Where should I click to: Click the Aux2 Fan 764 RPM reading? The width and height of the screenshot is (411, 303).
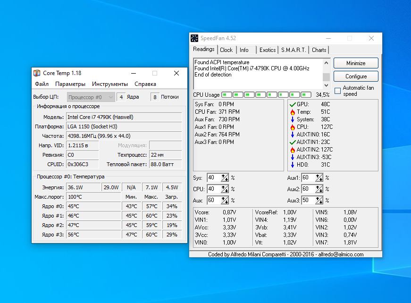[217, 135]
